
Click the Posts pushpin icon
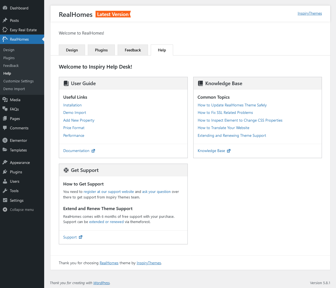tap(5, 20)
